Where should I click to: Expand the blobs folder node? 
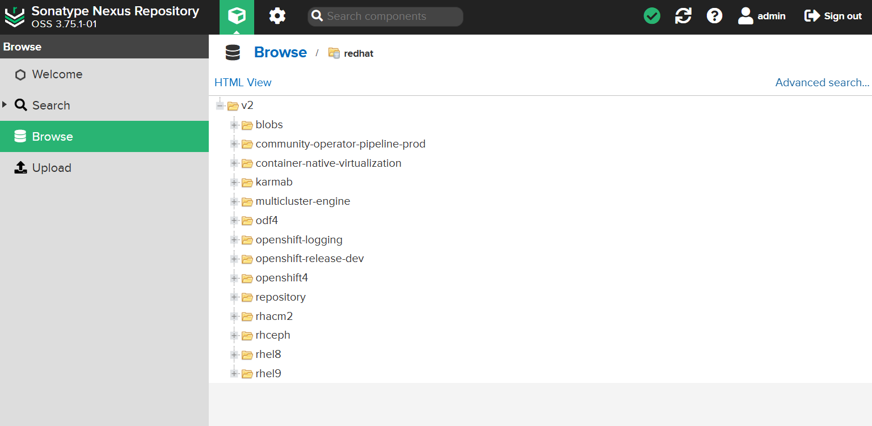pos(234,125)
